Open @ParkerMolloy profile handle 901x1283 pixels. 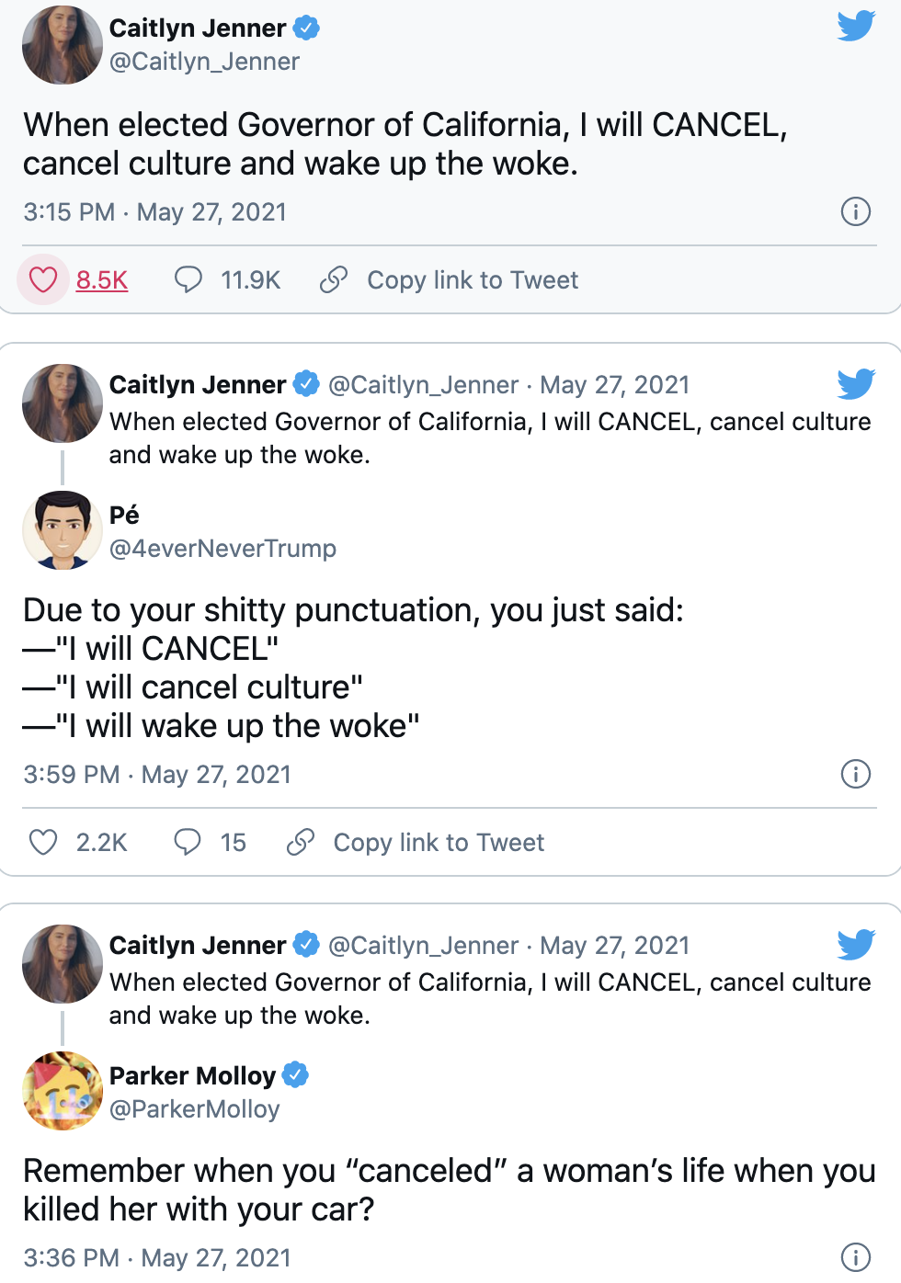pyautogui.click(x=194, y=1109)
